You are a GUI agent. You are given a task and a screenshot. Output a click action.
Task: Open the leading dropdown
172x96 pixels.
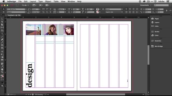(x=40, y=12)
